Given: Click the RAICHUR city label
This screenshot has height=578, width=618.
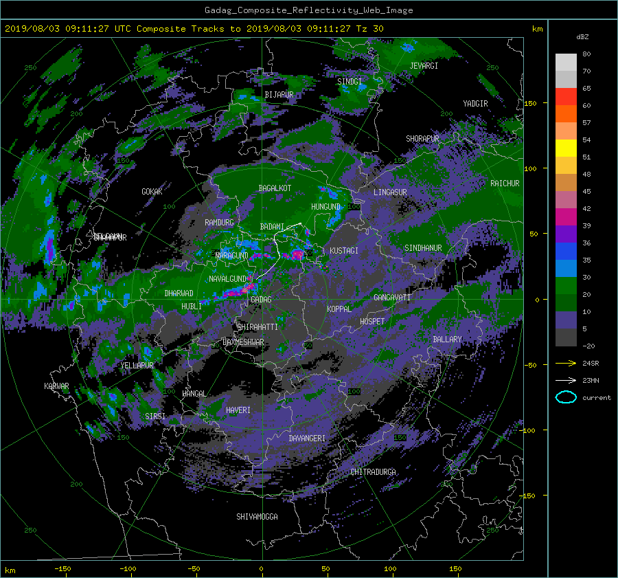Looking at the screenshot, I should click(x=505, y=184).
